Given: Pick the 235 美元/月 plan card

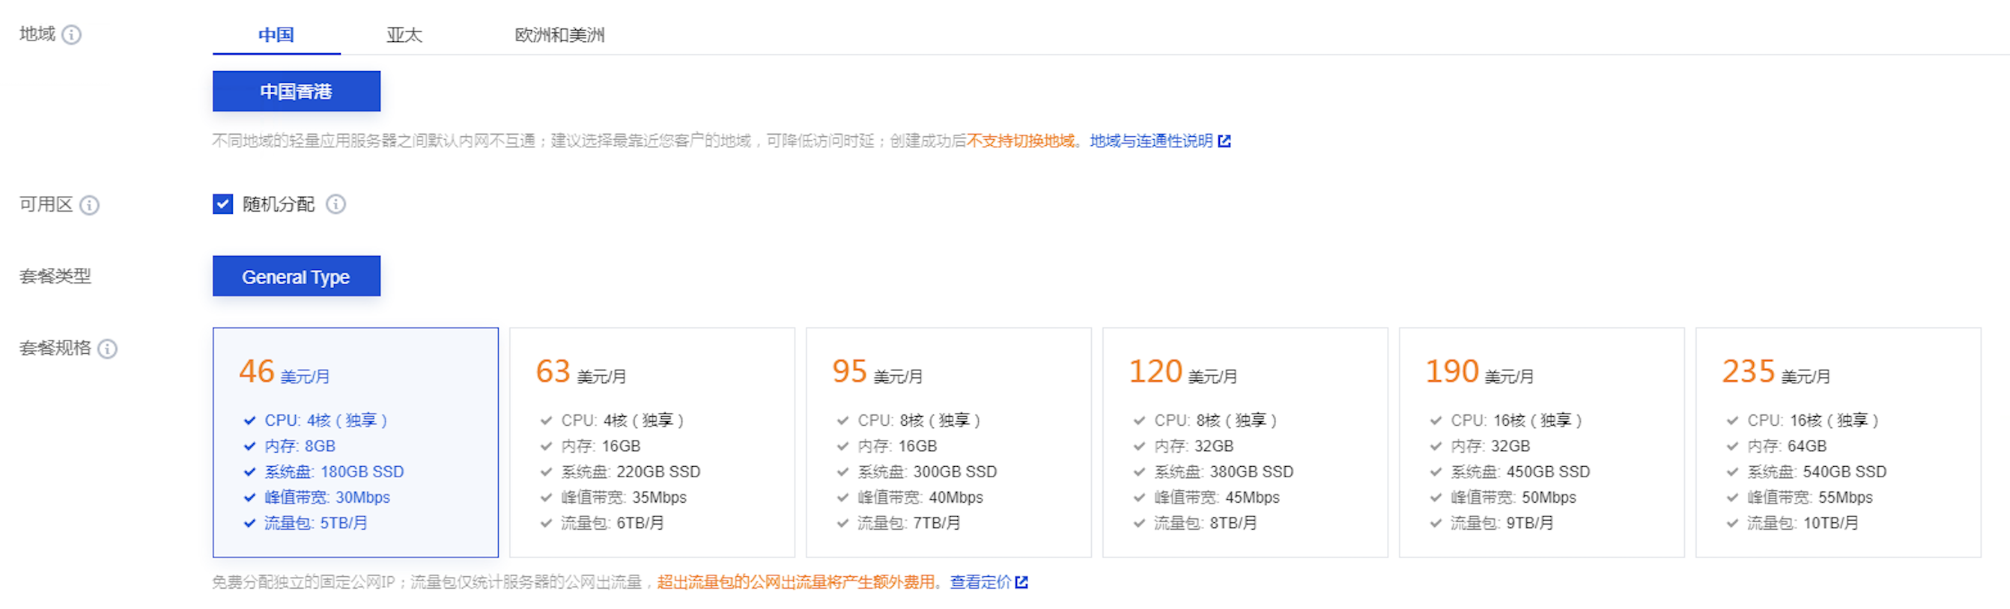Looking at the screenshot, I should pyautogui.click(x=1838, y=442).
